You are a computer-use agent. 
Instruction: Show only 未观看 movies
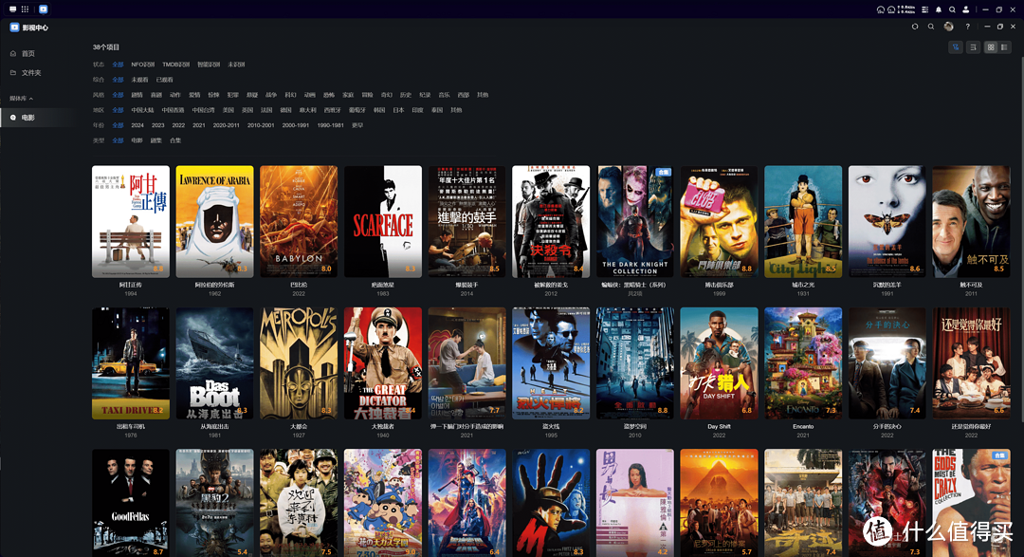[139, 80]
